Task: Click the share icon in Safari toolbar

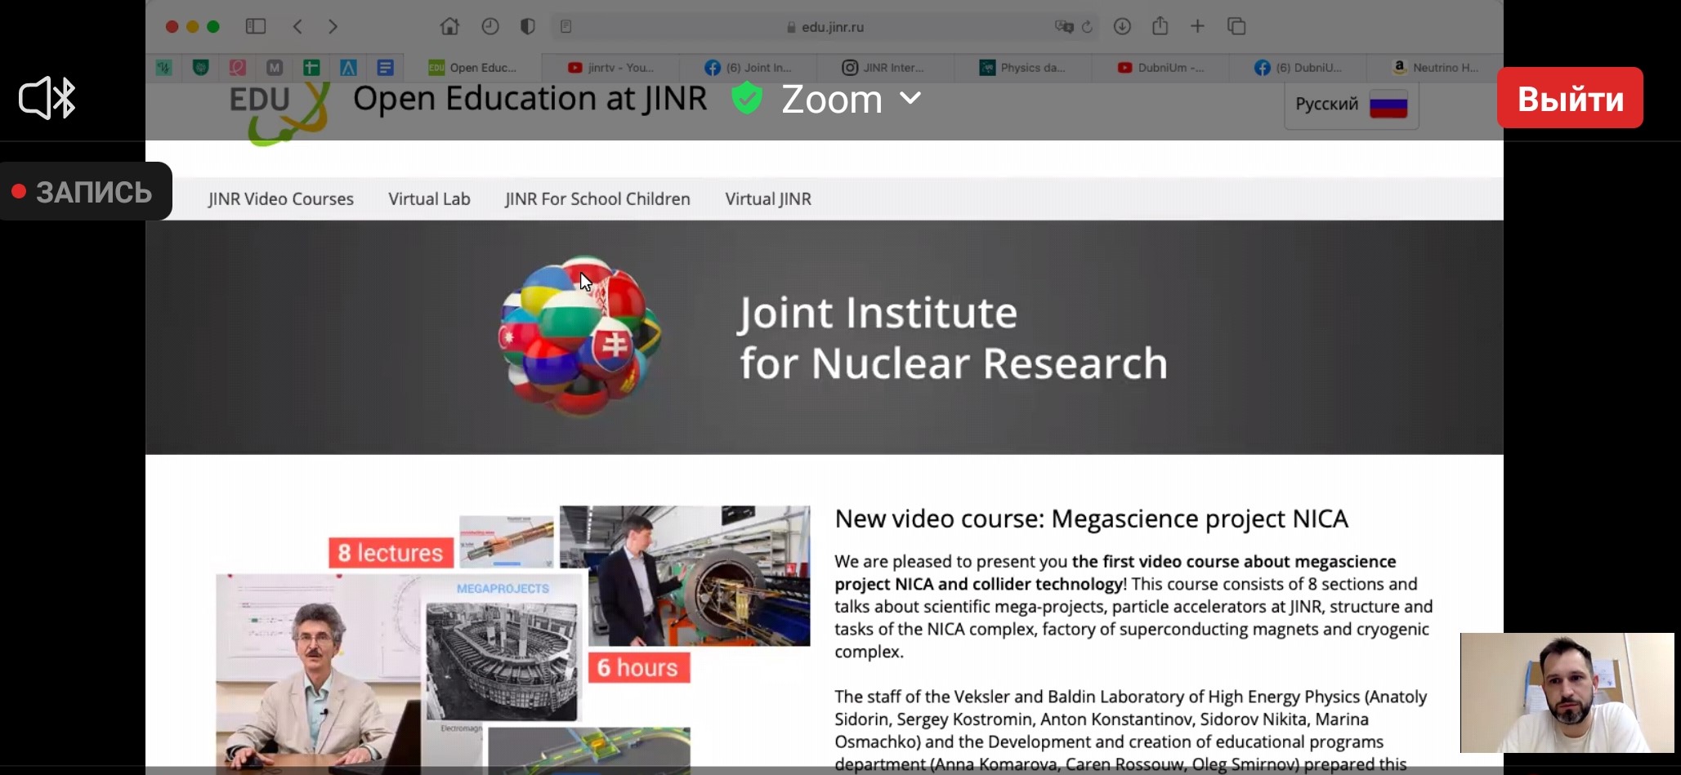Action: tap(1160, 27)
